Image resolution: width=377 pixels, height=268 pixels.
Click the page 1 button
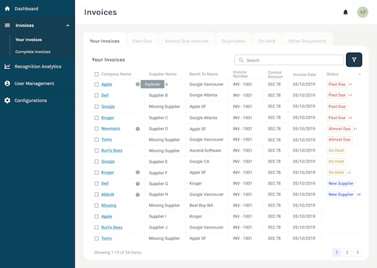(x=337, y=252)
